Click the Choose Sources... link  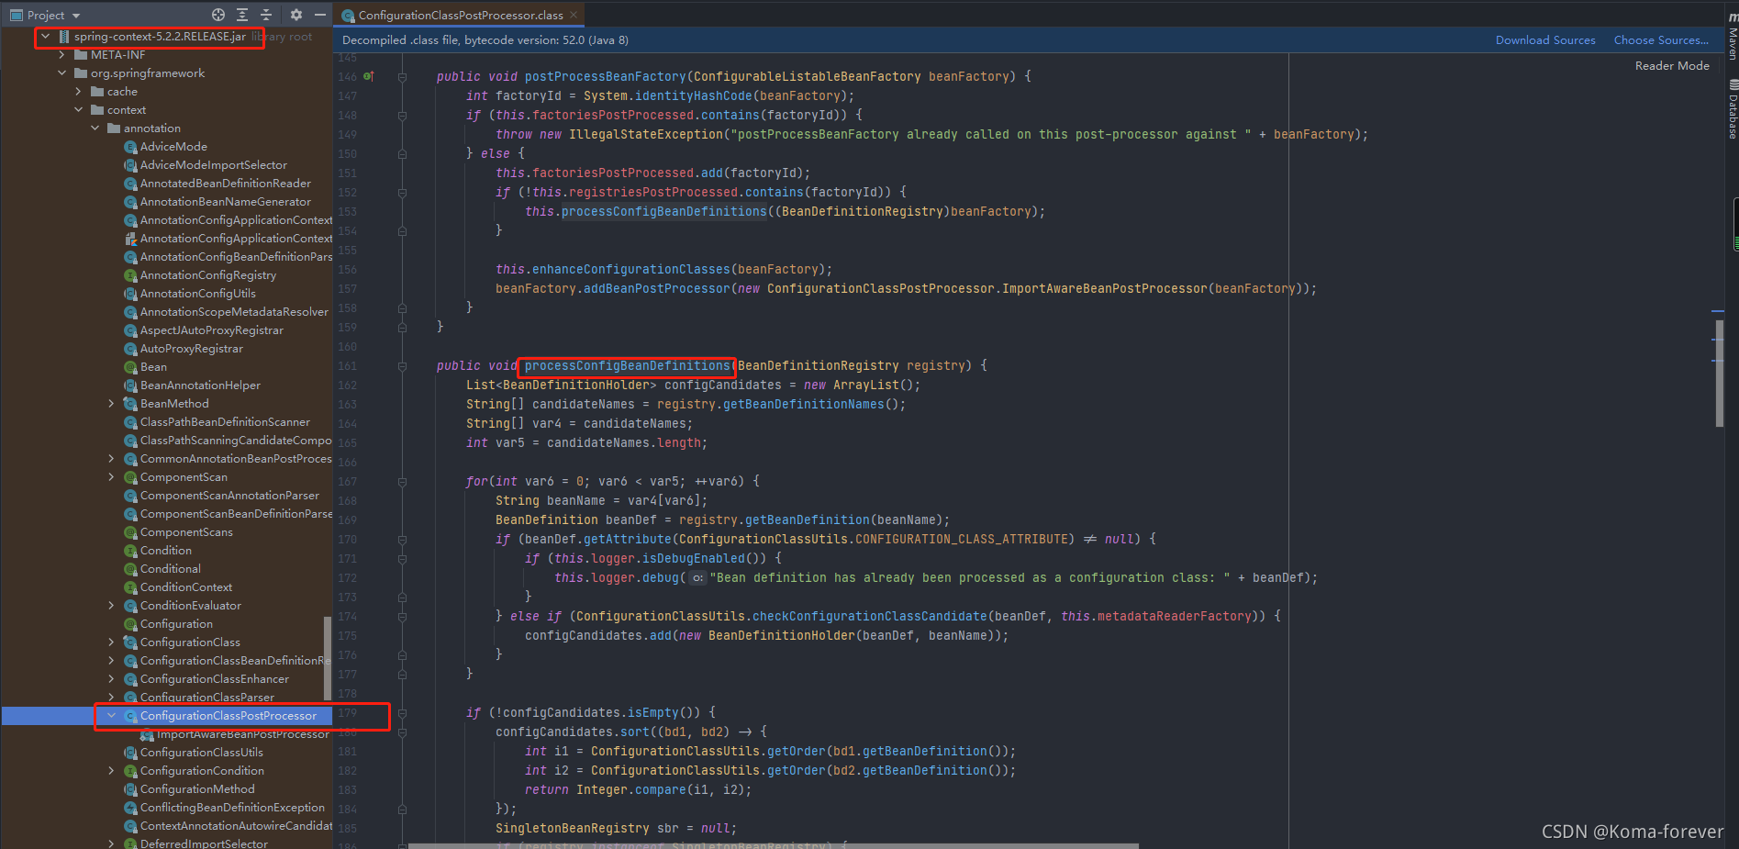1661,40
